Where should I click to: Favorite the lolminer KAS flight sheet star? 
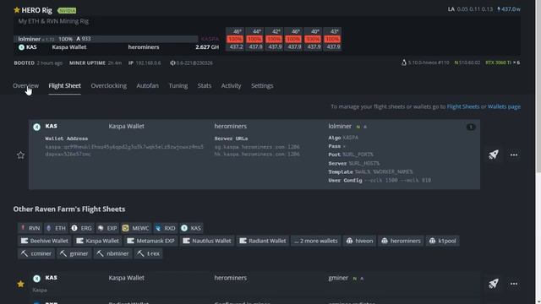20,155
